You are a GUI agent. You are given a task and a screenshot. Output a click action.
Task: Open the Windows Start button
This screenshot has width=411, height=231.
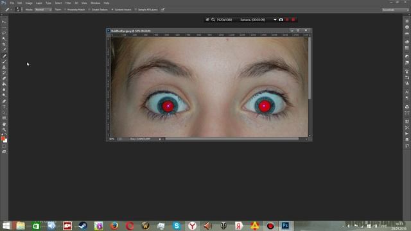pyautogui.click(x=6, y=226)
